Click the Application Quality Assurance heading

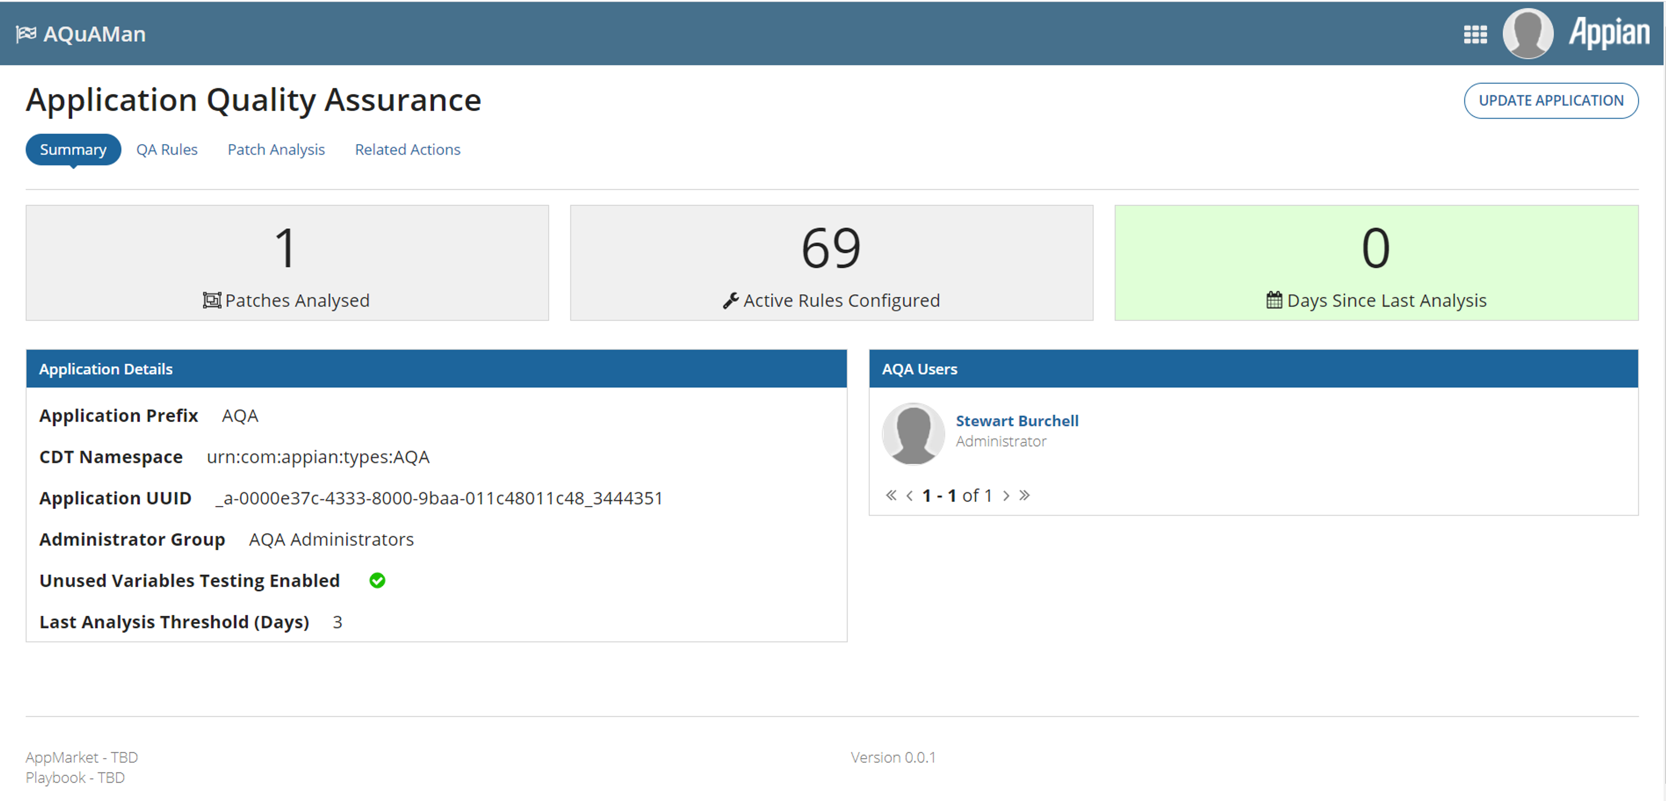[x=253, y=100]
